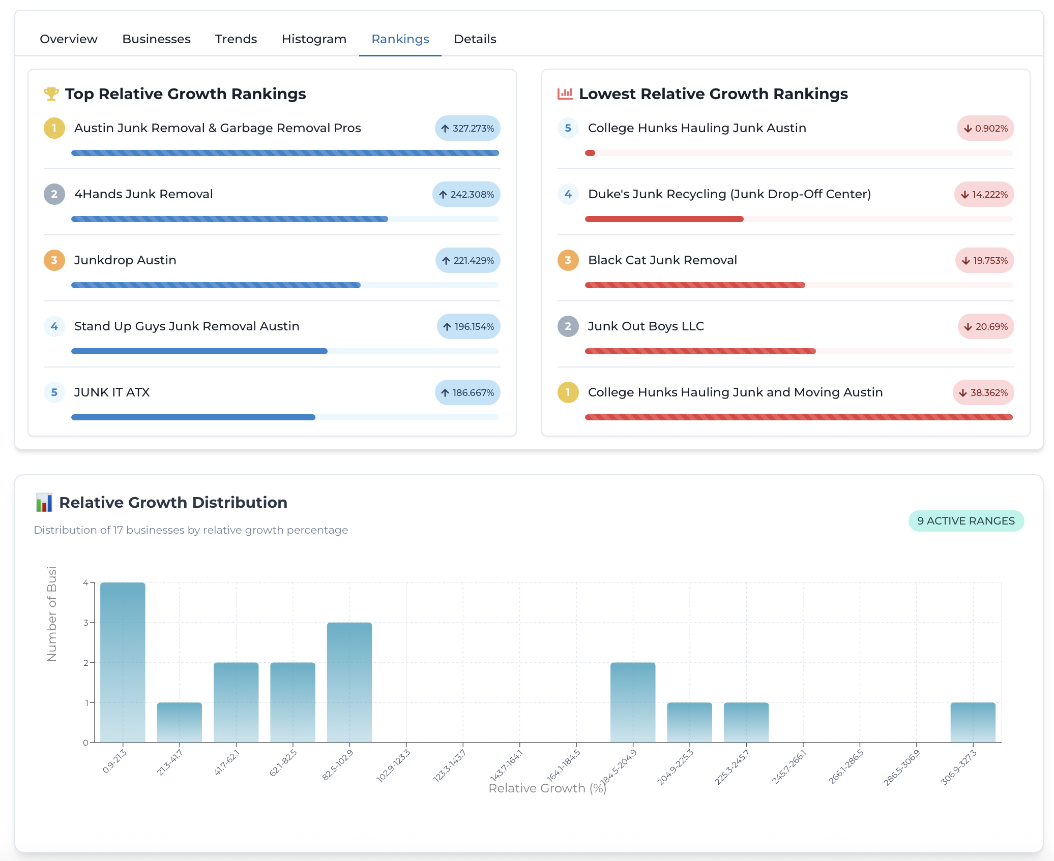The height and width of the screenshot is (861, 1054).
Task: Open the Overview tab
Action: [69, 39]
